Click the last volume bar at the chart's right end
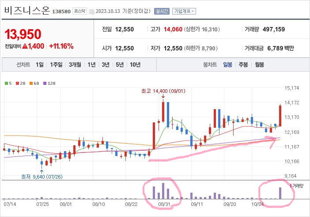 (x=280, y=193)
